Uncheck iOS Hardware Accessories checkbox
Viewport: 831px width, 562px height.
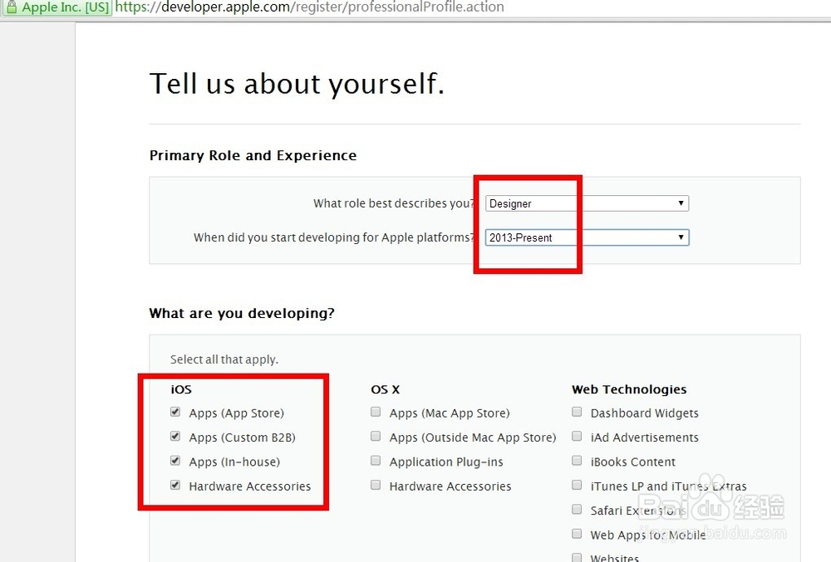175,485
